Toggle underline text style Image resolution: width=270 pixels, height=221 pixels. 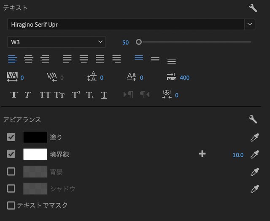point(104,95)
